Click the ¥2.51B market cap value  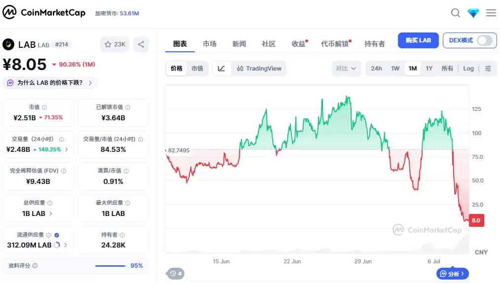[x=25, y=118]
